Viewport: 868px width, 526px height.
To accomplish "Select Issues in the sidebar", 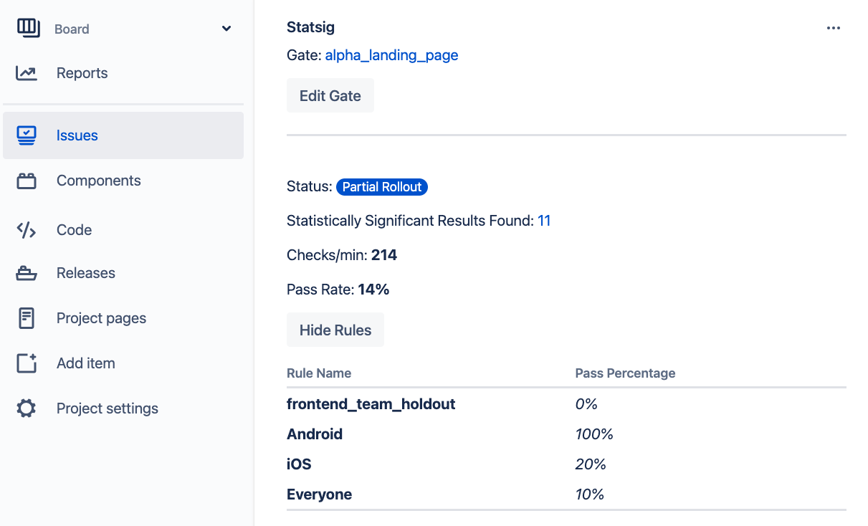I will (x=123, y=135).
